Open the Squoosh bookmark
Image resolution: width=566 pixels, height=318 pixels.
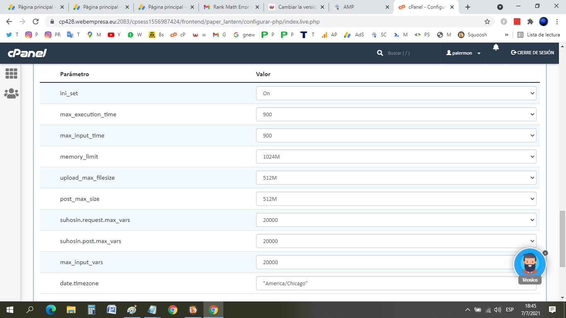472,35
